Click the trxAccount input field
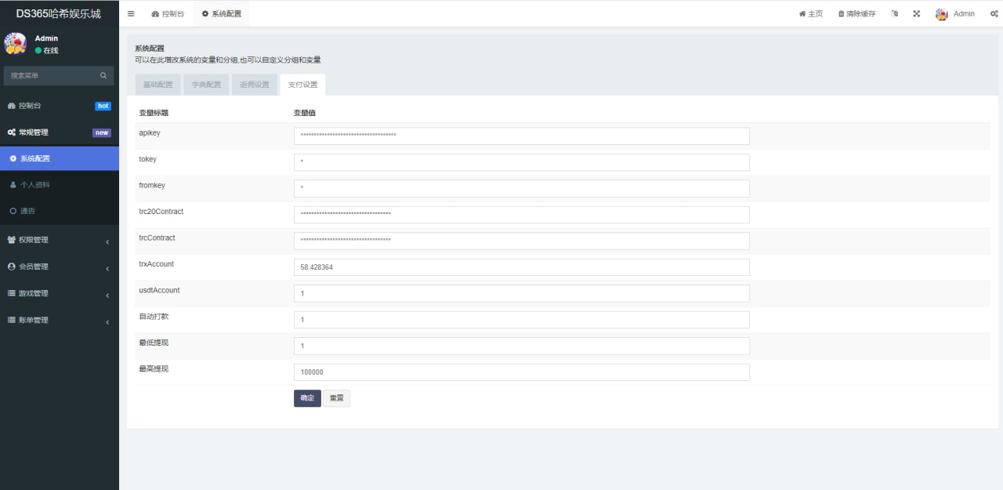Viewport: 1003px width, 490px height. (521, 267)
